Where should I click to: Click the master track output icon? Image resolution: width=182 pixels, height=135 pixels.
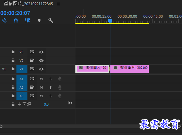tap(71, 103)
